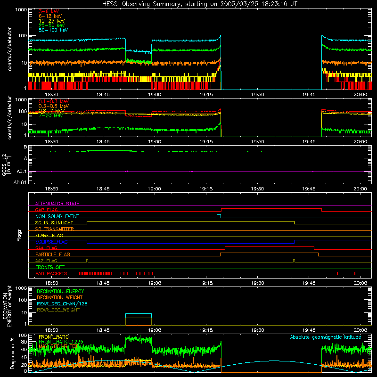Select the GAP_FLAG label
The height and width of the screenshot is (377, 377).
[46, 210]
